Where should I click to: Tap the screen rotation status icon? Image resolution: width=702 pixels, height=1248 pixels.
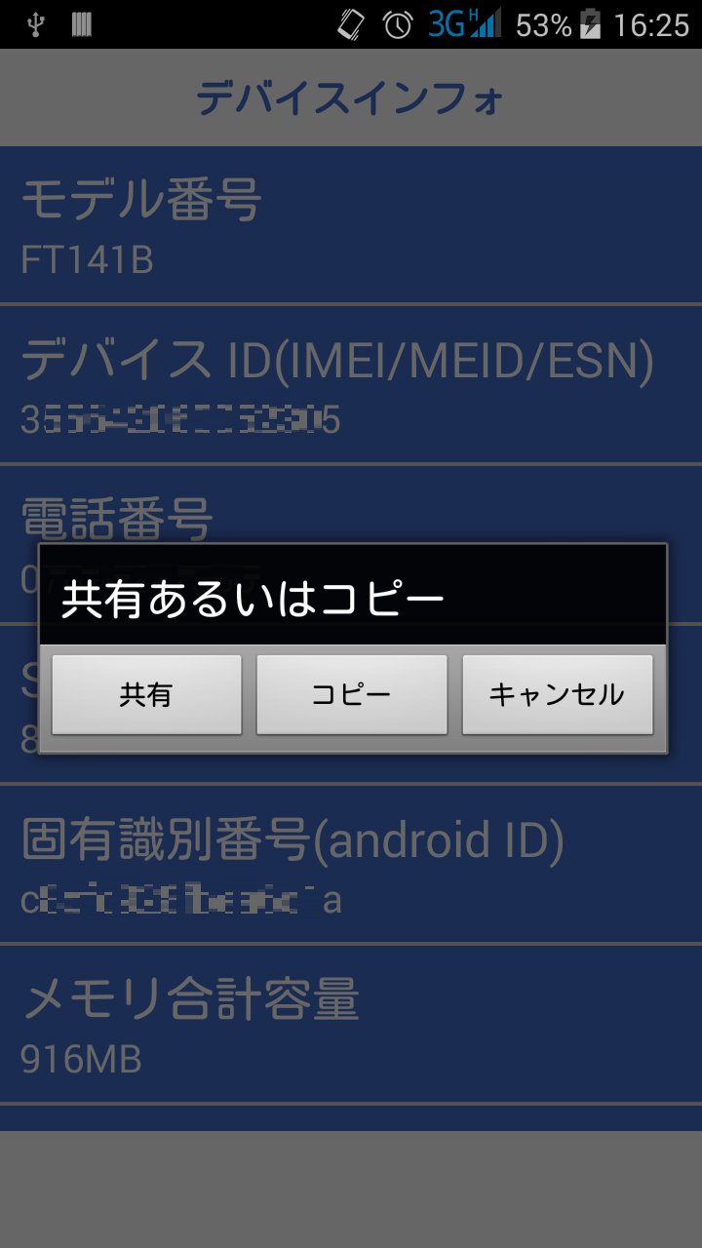click(351, 24)
